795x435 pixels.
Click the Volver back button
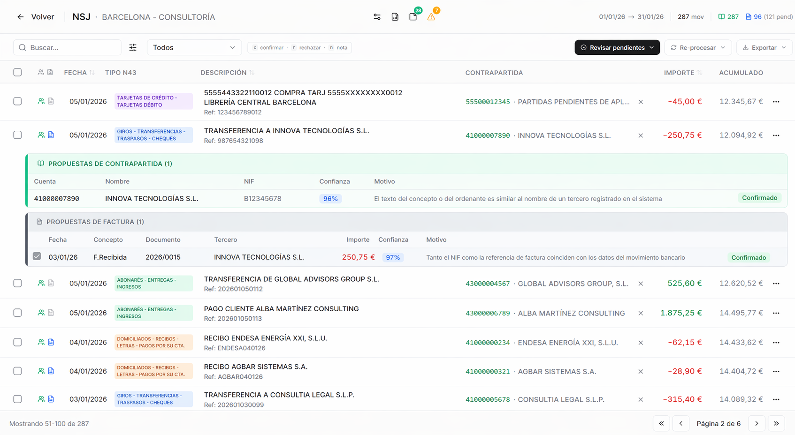click(x=37, y=16)
